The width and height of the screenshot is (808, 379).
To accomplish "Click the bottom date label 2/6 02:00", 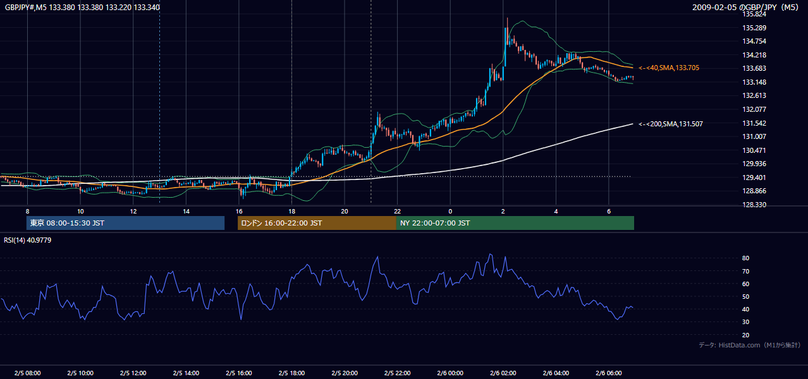I will [x=503, y=373].
